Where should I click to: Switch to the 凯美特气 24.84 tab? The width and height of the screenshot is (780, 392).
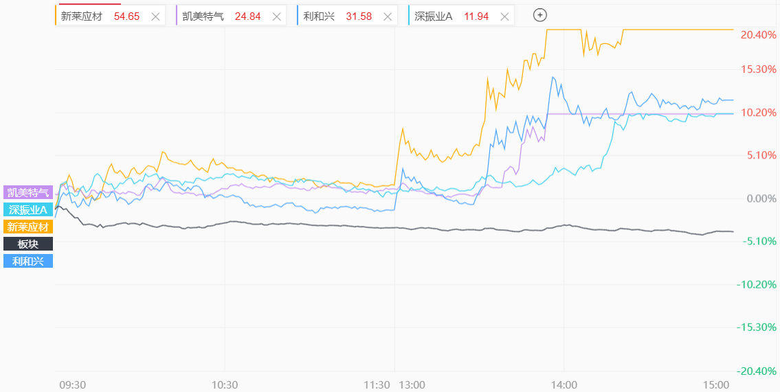(x=221, y=16)
